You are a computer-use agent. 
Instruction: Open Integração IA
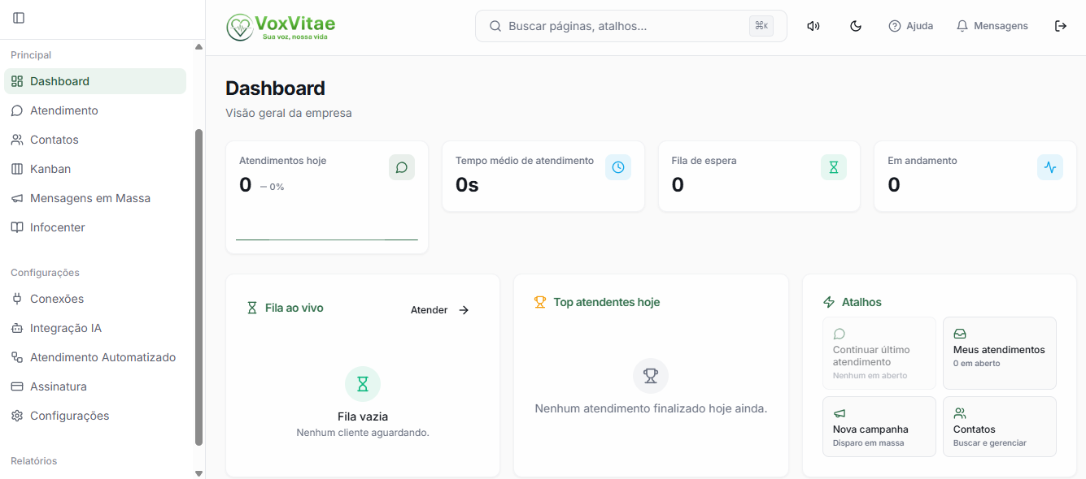(x=95, y=328)
